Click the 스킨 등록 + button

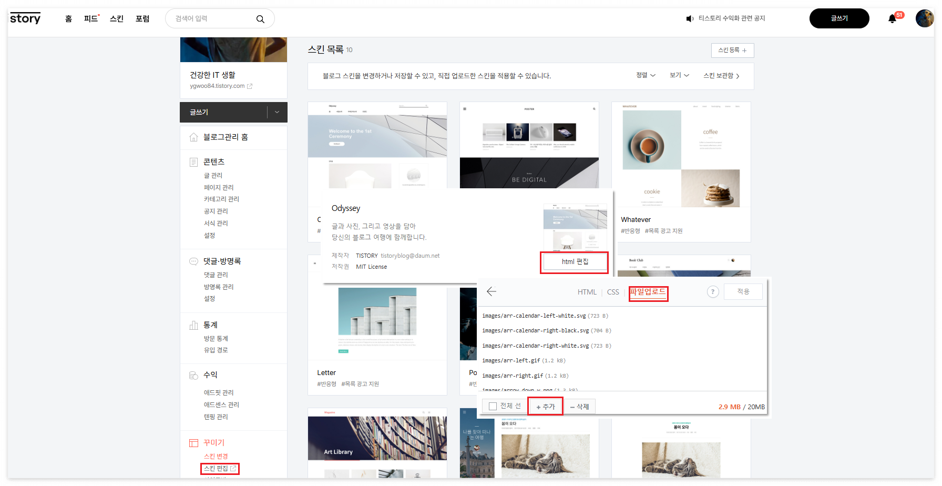click(x=732, y=50)
